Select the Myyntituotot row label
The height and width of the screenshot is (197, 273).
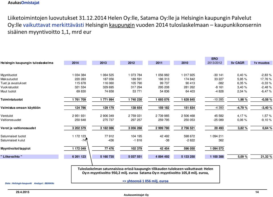9,75
